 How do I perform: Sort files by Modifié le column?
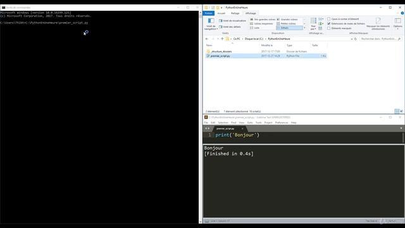(x=267, y=45)
